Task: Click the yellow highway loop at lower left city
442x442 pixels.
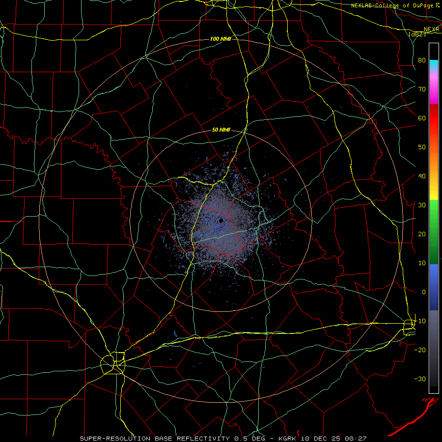Action: (113, 363)
